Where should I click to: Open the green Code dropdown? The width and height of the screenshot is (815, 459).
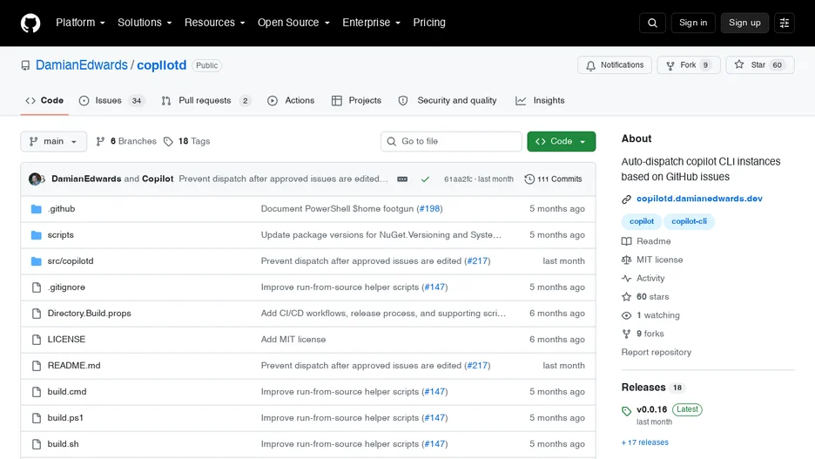point(562,141)
